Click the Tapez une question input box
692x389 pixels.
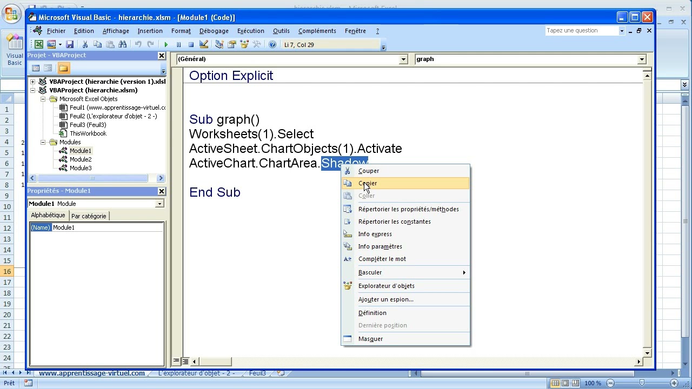(x=581, y=31)
